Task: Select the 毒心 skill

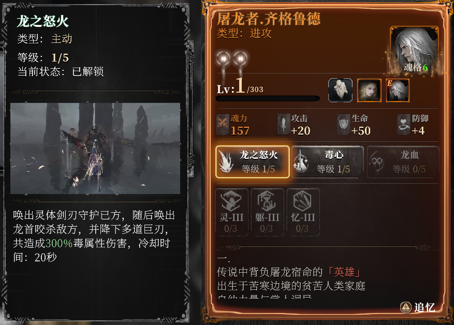Action: (x=328, y=162)
